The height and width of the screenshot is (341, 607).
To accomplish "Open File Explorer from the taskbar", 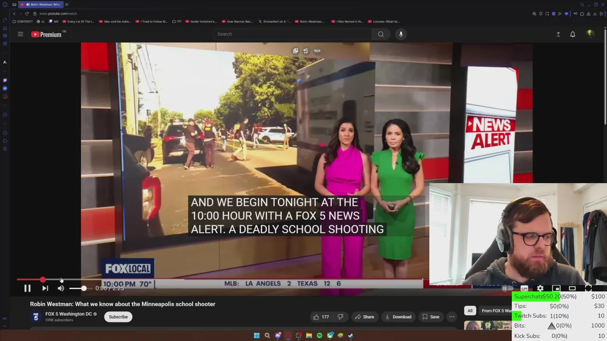I will (309, 335).
